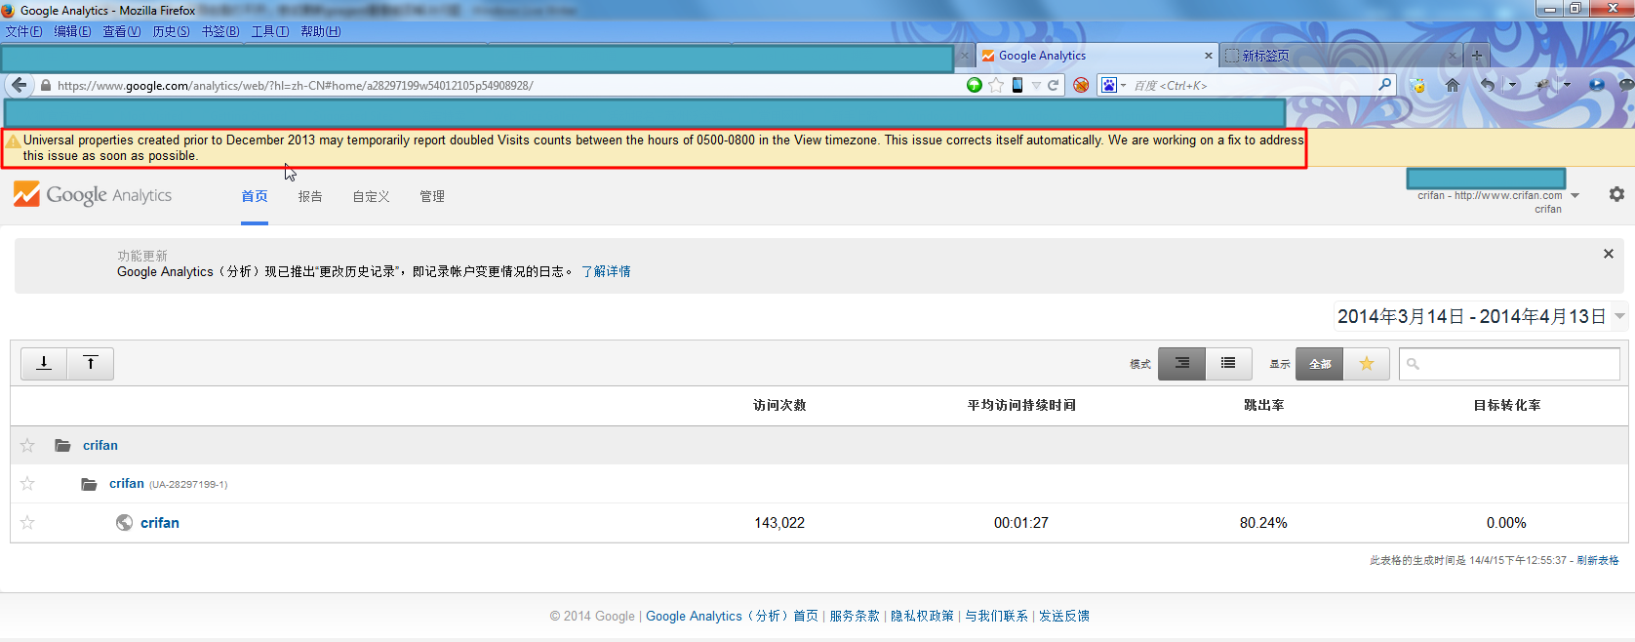
Task: Reload the page with the refresh icon
Action: point(1054,85)
